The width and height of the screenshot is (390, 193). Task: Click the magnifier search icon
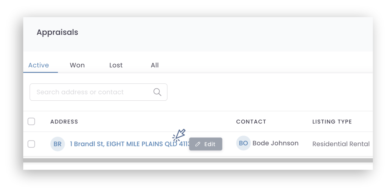(157, 92)
